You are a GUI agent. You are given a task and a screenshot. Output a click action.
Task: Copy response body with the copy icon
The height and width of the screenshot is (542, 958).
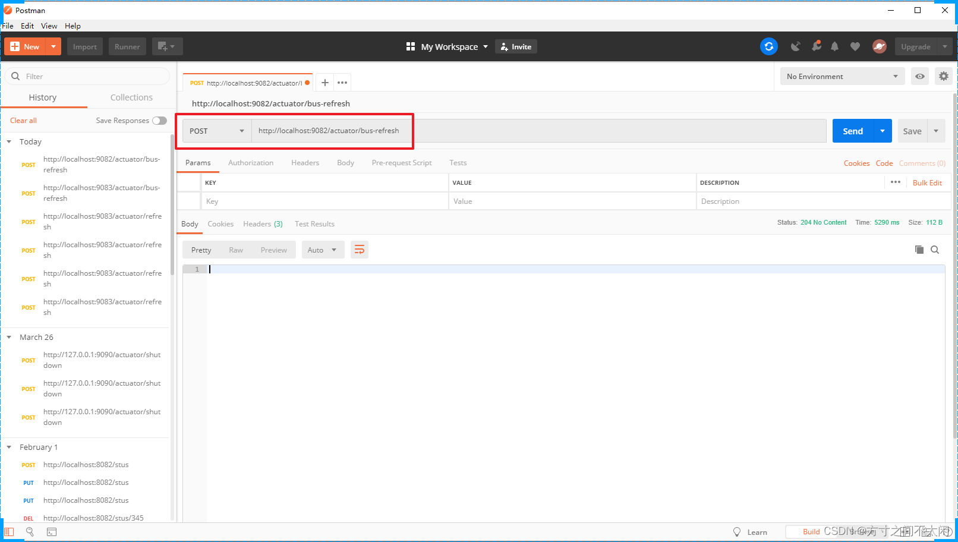(919, 250)
